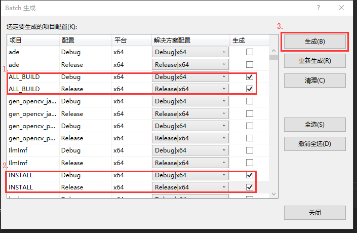The image size is (357, 233).
Task: Uncheck ALL_BUILD Debug build checkbox
Action: [249, 77]
